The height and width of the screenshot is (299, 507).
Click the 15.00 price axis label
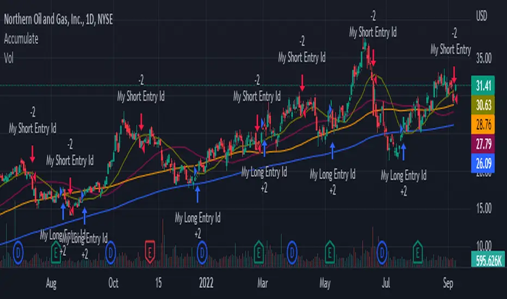pyautogui.click(x=484, y=209)
